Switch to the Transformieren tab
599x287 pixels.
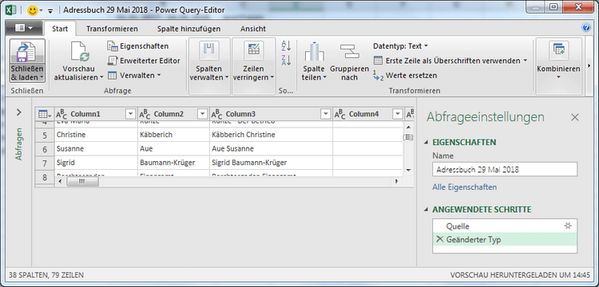[112, 29]
